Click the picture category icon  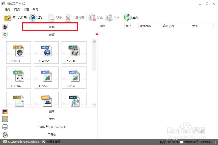5,111
